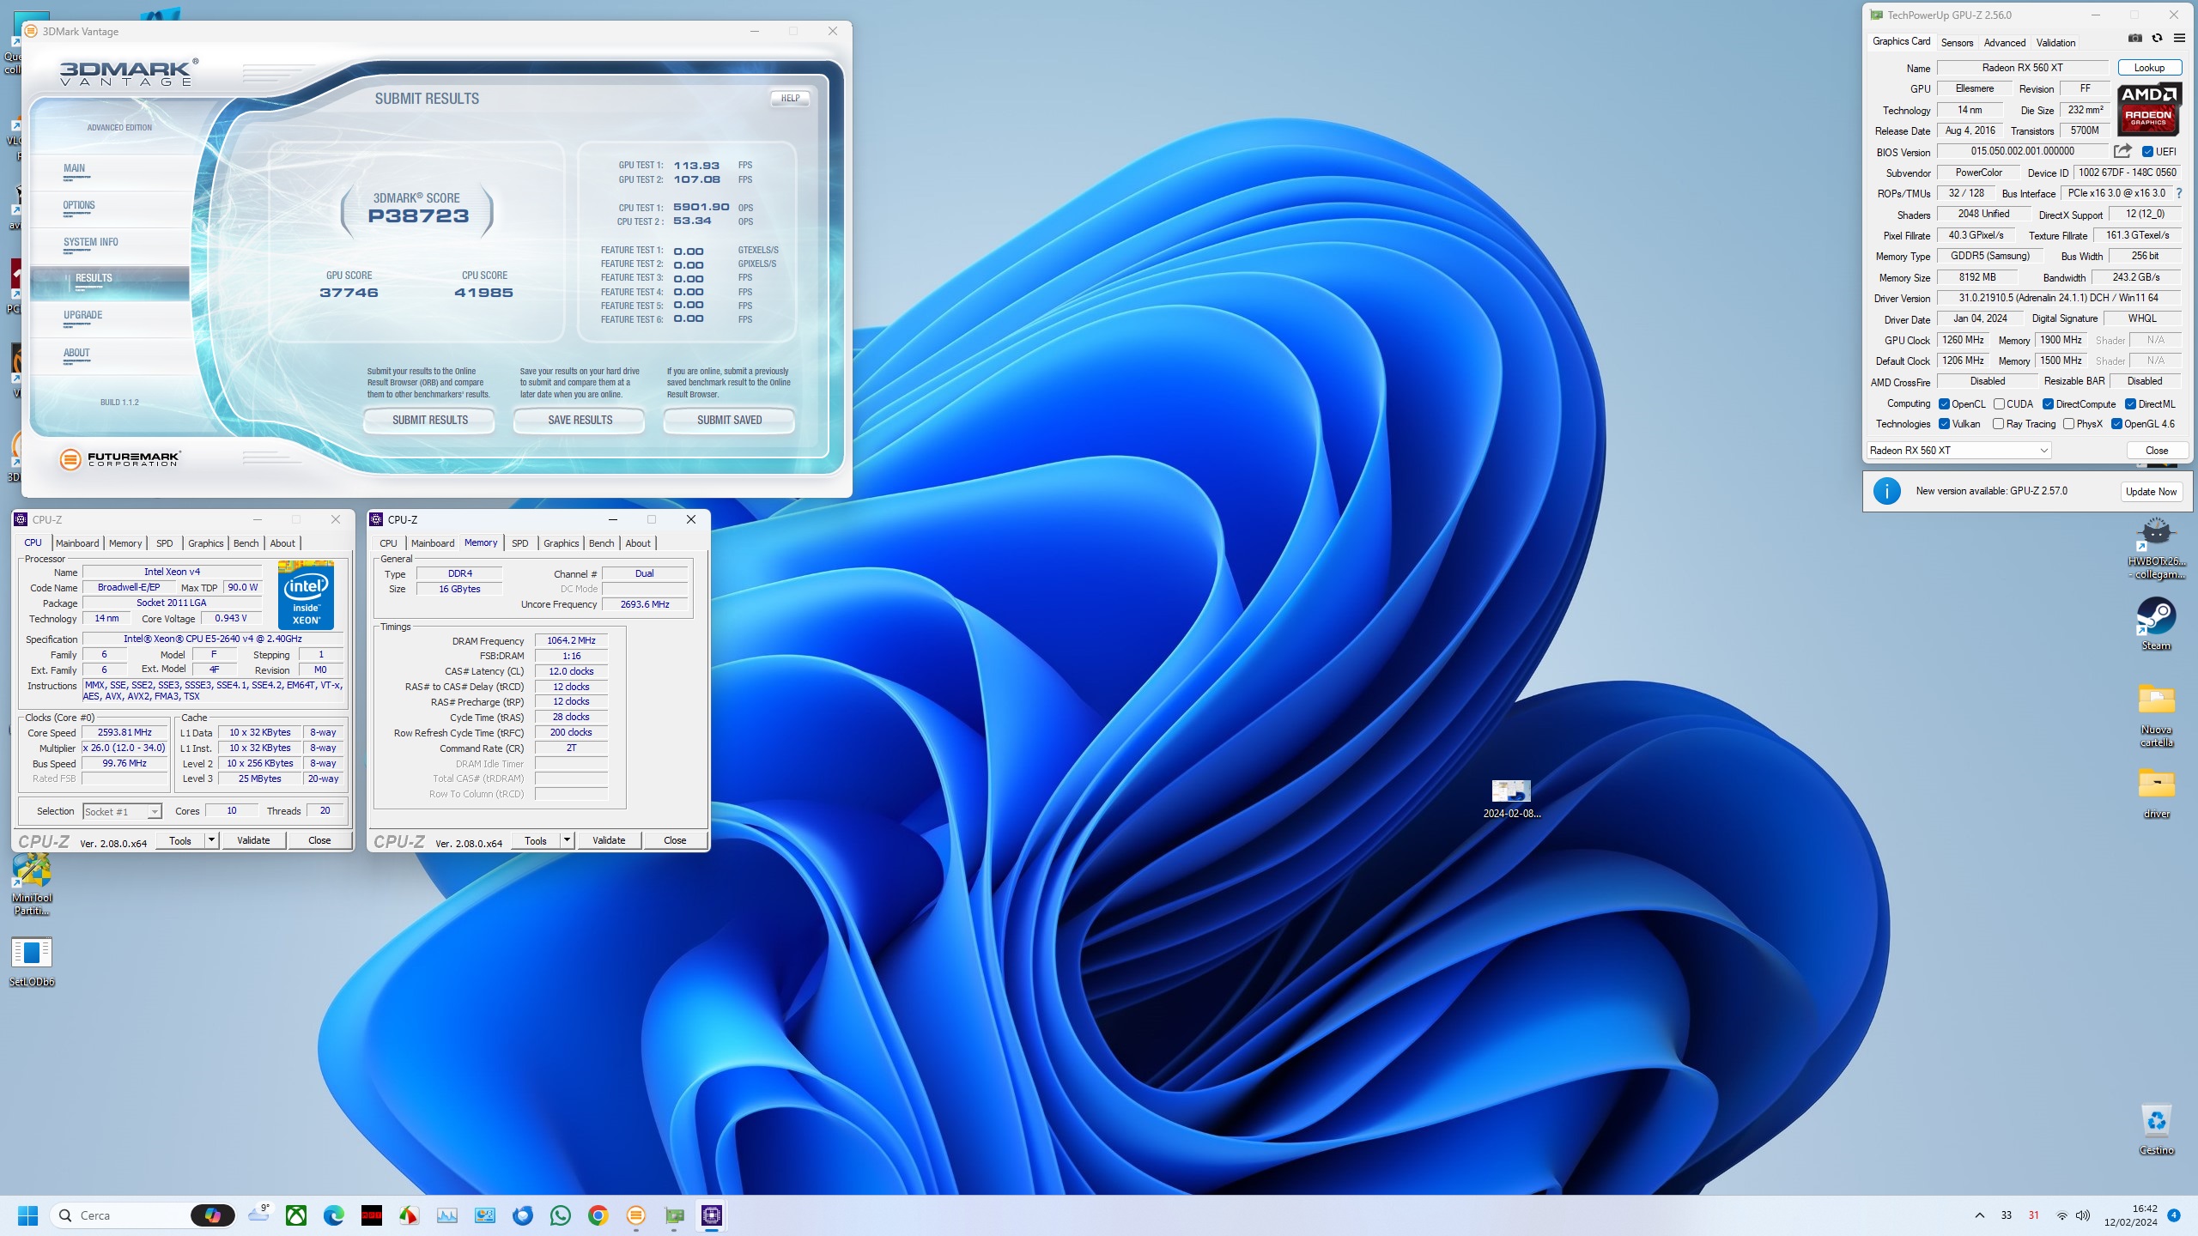
Task: Open the Windows Start menu
Action: (x=27, y=1215)
